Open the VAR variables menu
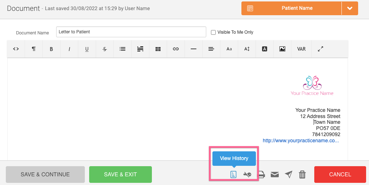369x185 pixels. pyautogui.click(x=301, y=49)
